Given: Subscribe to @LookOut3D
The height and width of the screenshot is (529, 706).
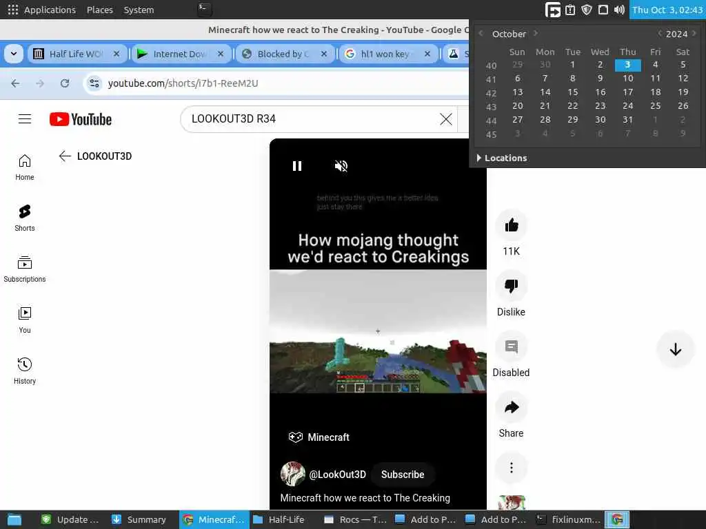Looking at the screenshot, I should coord(403,475).
